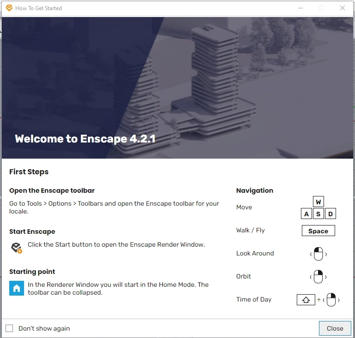Click the Home Mode description text
The width and height of the screenshot is (355, 338).
point(118,289)
